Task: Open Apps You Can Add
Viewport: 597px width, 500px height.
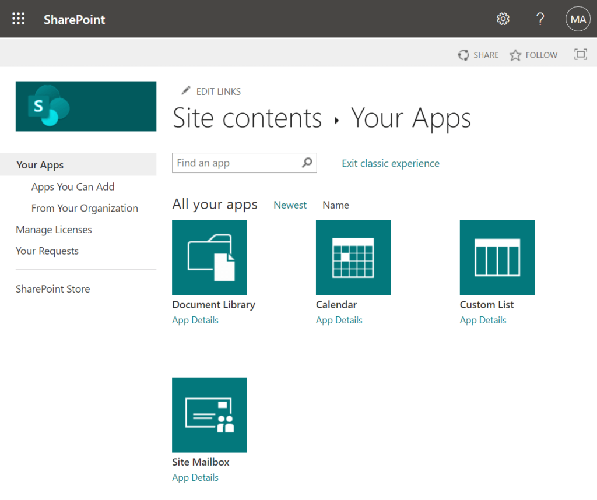Action: point(73,187)
